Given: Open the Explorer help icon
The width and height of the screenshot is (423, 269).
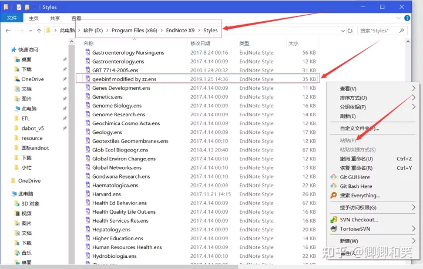Looking at the screenshot, I should [x=407, y=18].
